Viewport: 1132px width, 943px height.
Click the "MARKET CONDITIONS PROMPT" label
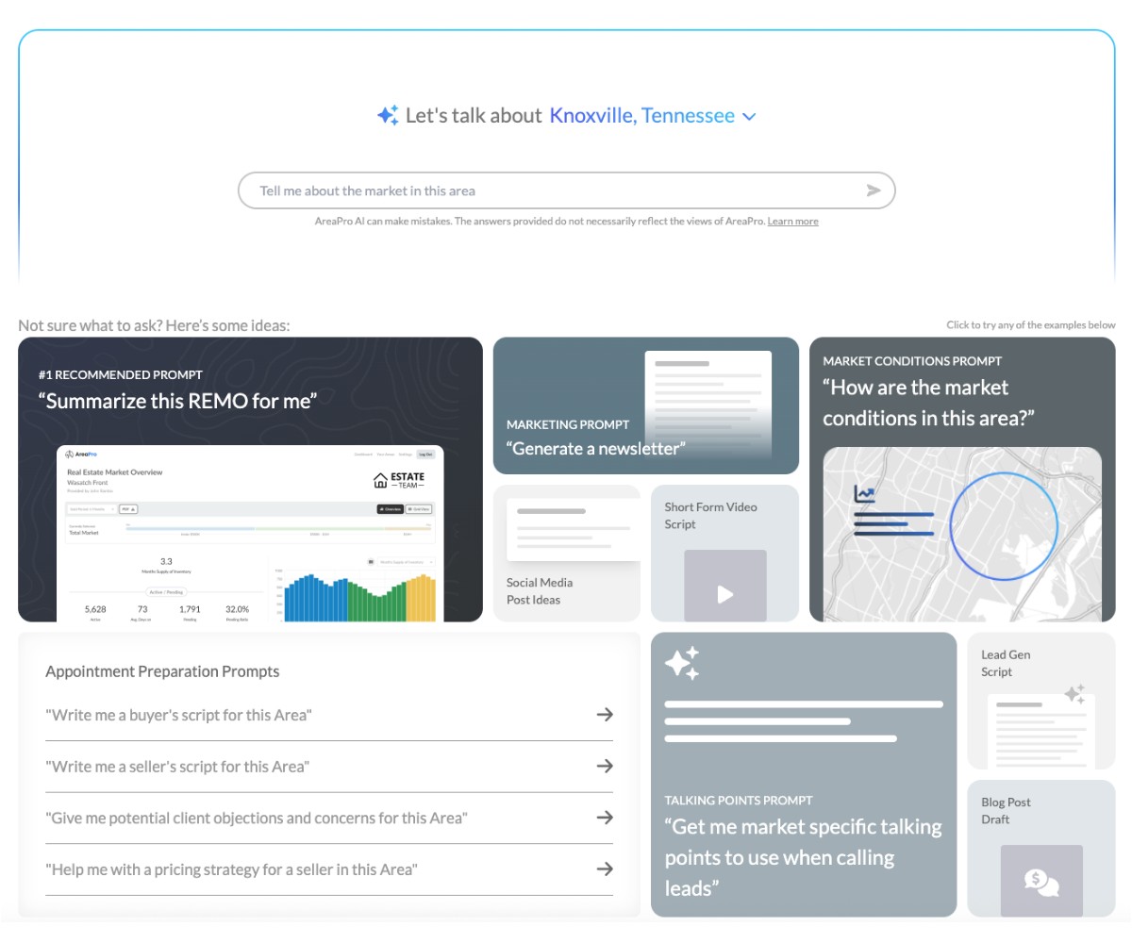(x=912, y=361)
